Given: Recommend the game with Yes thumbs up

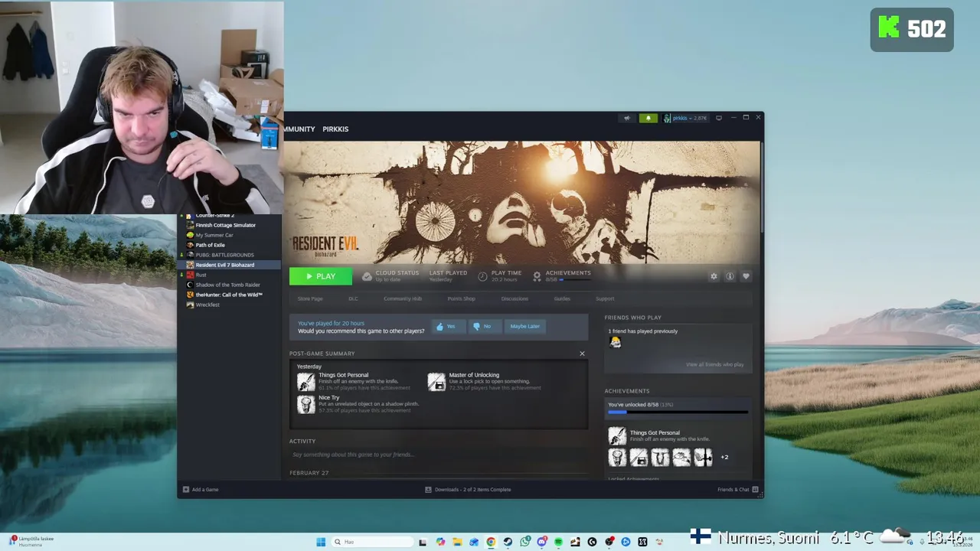Looking at the screenshot, I should click(x=447, y=326).
